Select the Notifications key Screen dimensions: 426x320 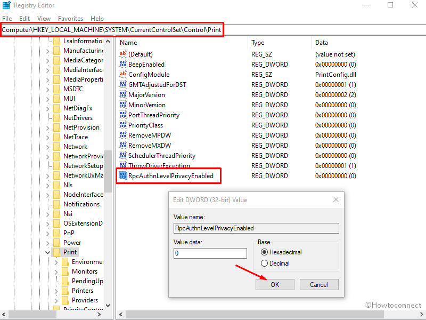[x=81, y=204]
